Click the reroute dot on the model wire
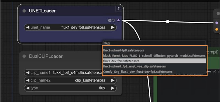 click(167, 22)
